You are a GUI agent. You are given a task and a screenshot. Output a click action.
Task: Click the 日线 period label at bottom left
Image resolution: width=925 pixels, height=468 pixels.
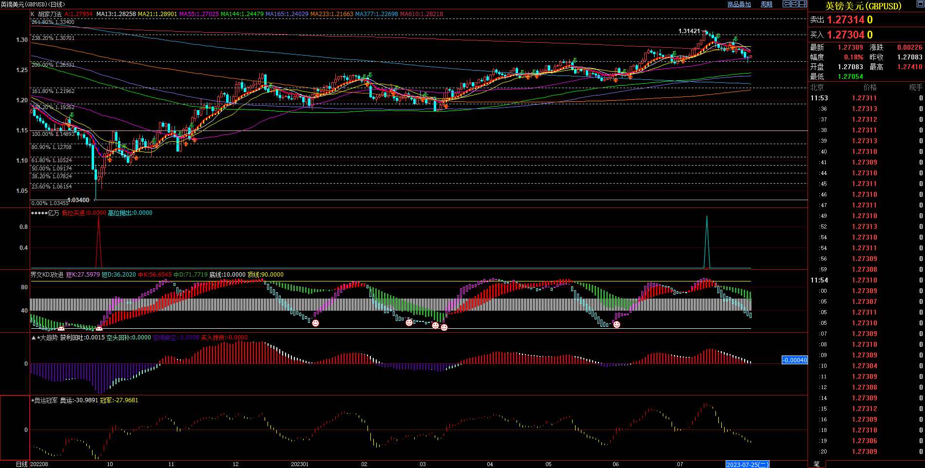point(22,464)
